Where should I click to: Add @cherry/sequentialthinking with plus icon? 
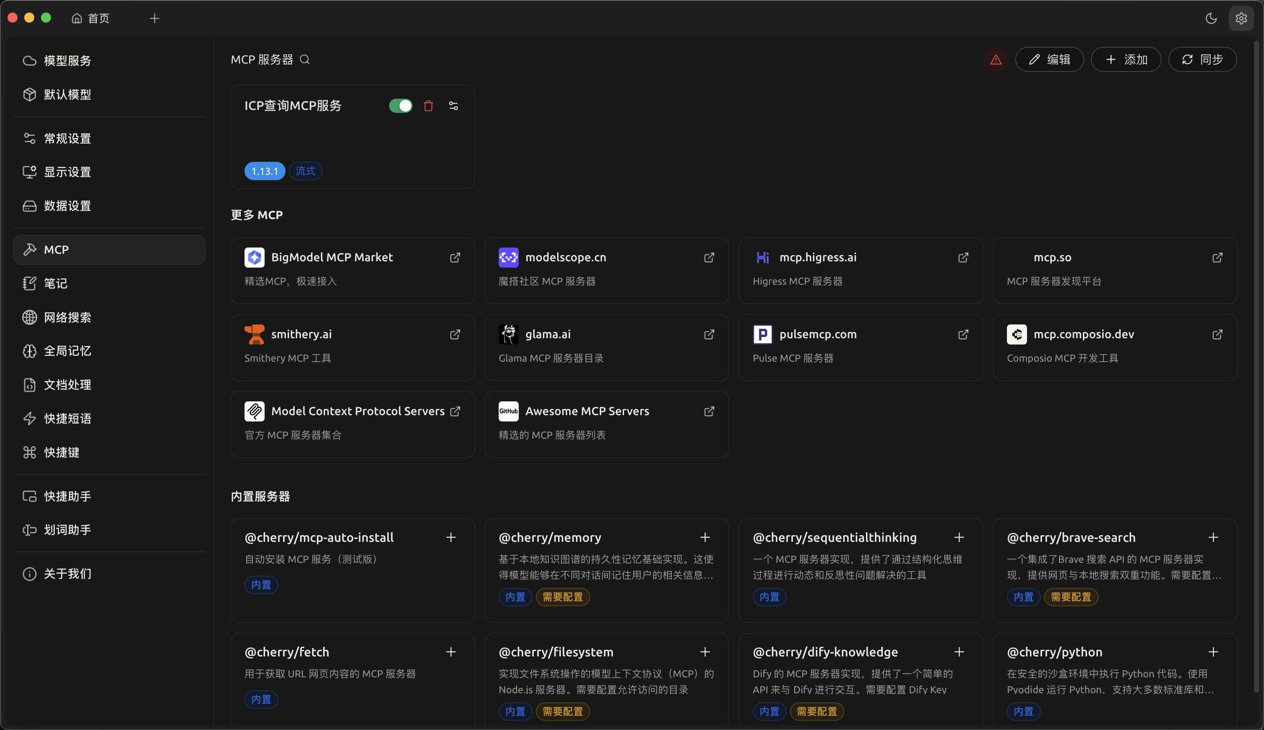tap(959, 538)
